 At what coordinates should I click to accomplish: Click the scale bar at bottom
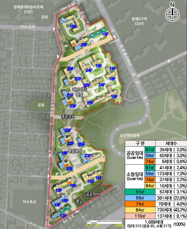(104, 222)
